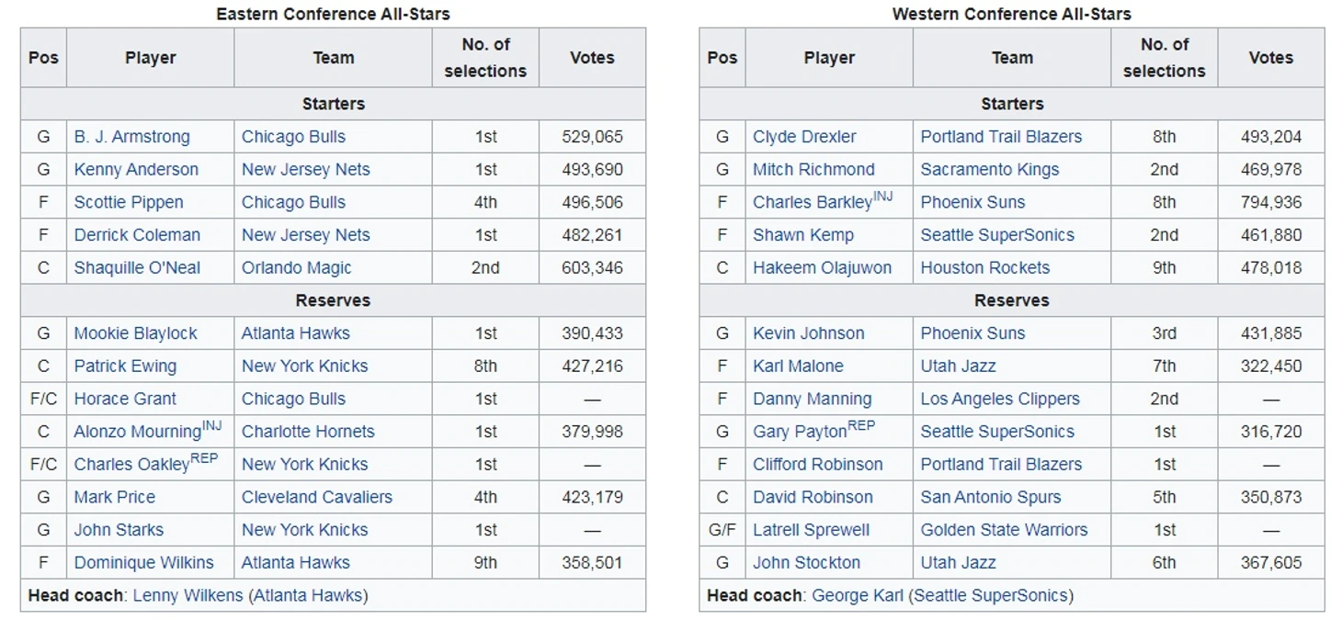Open the Hakeem Olajuwon player link
This screenshot has width=1342, height=620.
tap(822, 268)
